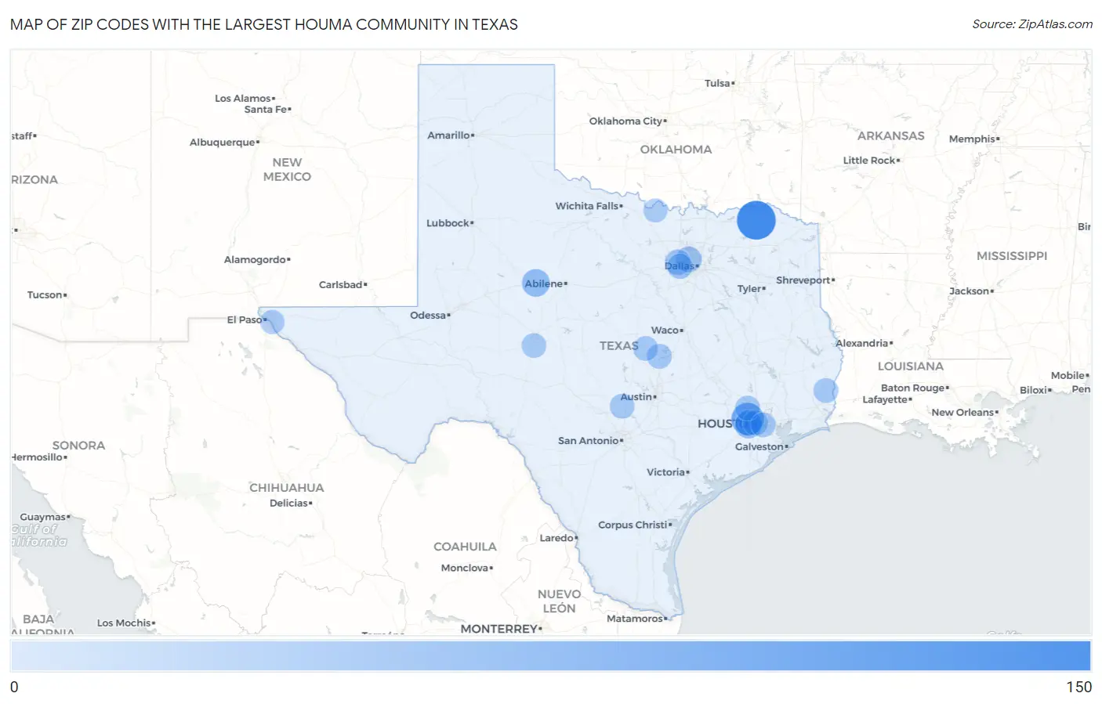Click the TEXAS state label
Image resolution: width=1102 pixels, height=704 pixels.
[618, 345]
